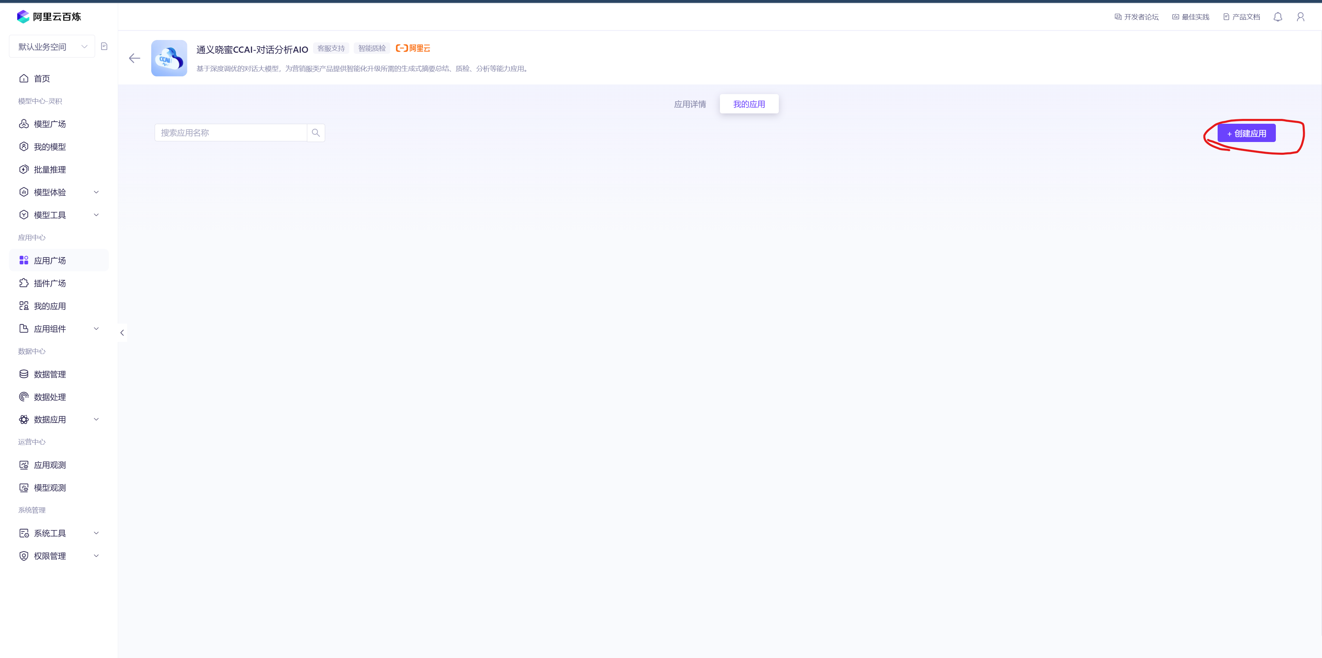Open 插件广场 sidebar item
This screenshot has width=1322, height=658.
coord(49,283)
